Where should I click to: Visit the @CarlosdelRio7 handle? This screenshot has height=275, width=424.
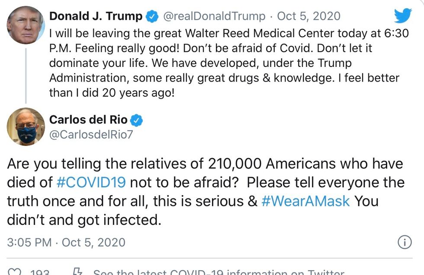click(91, 134)
